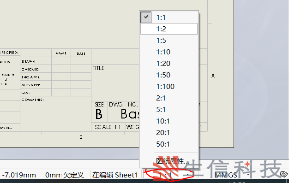
Task: Set drawing scale to 10:1
Action: (169, 121)
